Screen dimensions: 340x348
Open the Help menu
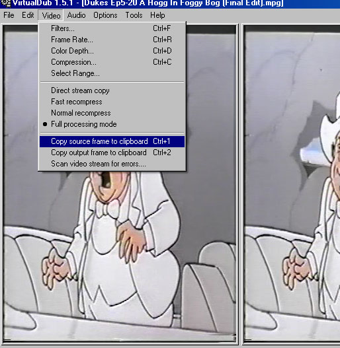157,15
